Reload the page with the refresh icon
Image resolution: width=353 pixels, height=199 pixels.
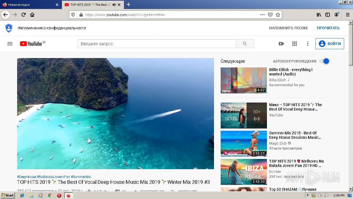tap(23, 15)
